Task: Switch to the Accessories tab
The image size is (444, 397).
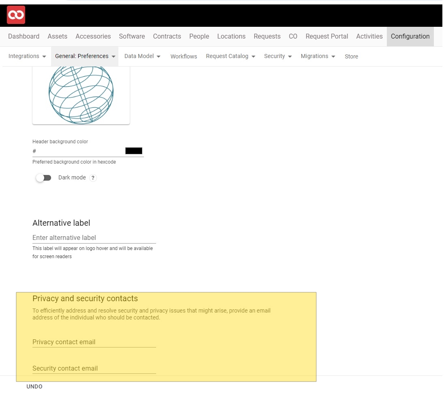Action: pos(93,36)
